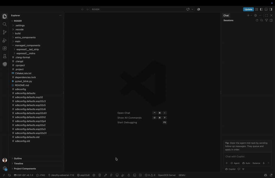The height and width of the screenshot is (178, 275).
Task: Open the Extensions view in activity bar
Action: (x=5, y=48)
